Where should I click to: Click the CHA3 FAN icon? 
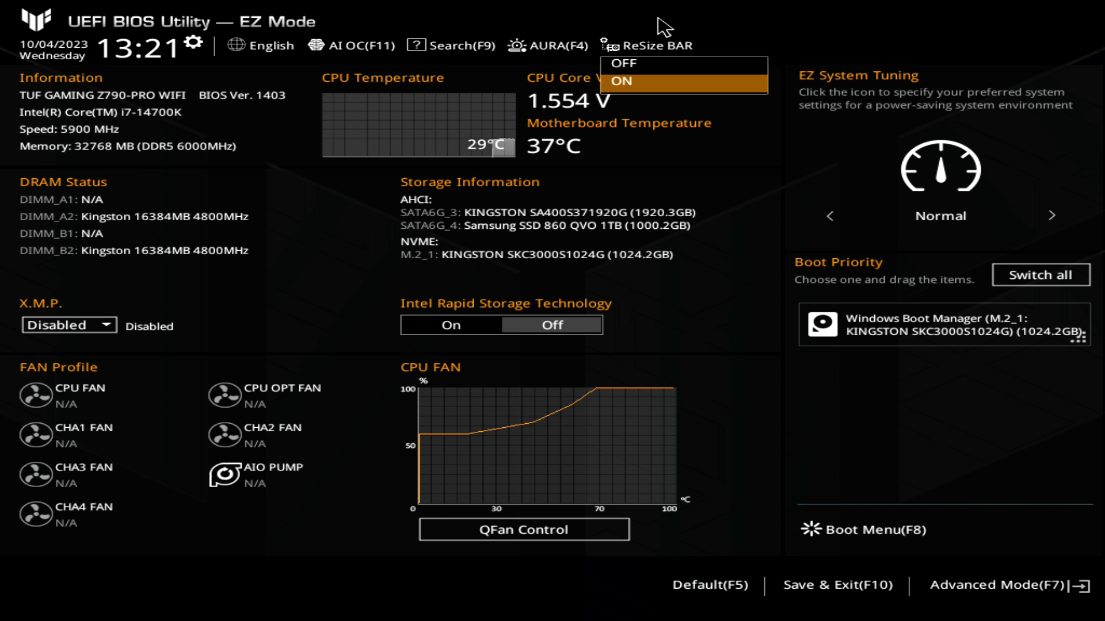point(36,474)
